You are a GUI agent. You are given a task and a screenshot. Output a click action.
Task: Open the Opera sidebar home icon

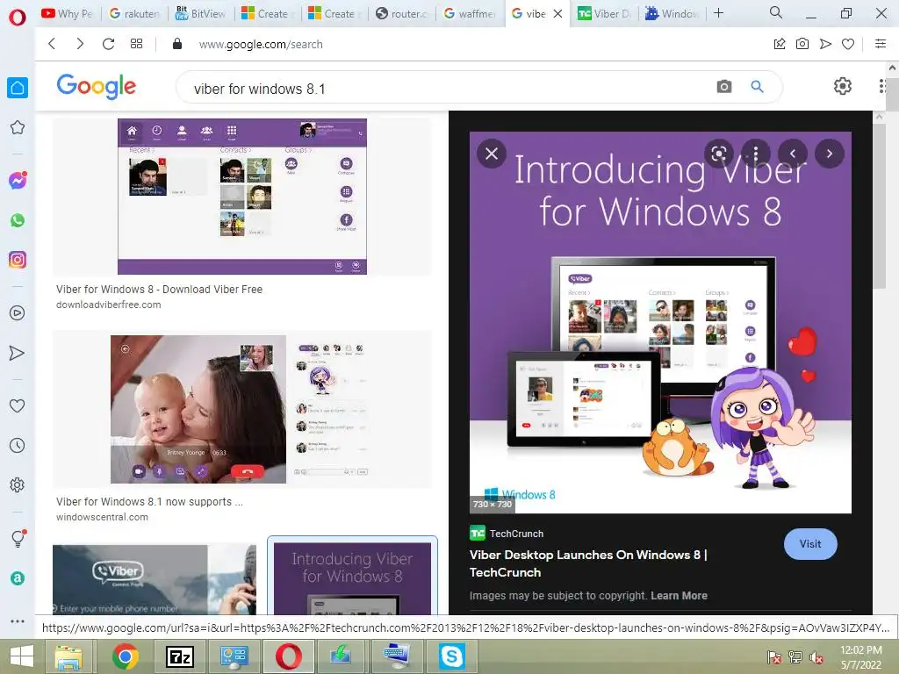(18, 88)
